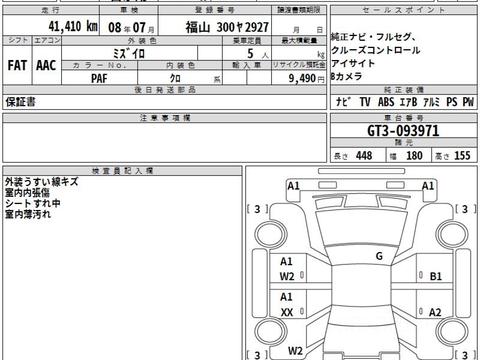Viewport: 480px width, 360px height.
Task: Click the FAT shift type cell
Action: click(x=17, y=66)
